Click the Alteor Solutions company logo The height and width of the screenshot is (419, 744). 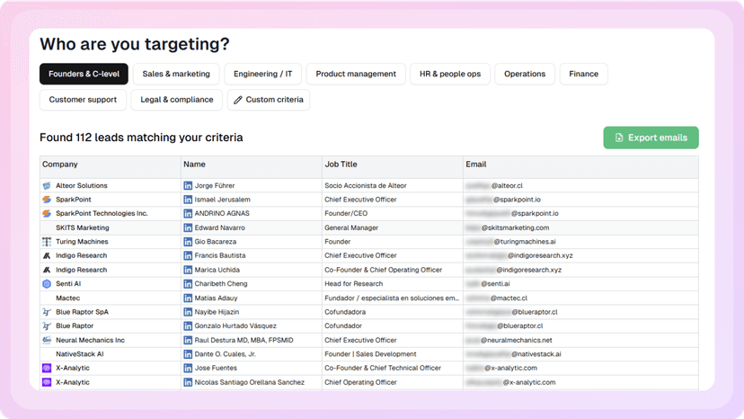point(47,186)
